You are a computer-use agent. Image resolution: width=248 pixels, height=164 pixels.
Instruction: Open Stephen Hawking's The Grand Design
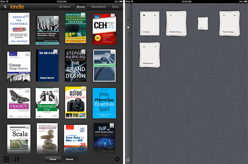(76, 66)
